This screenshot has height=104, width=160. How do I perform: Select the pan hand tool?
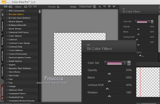click(x=109, y=6)
